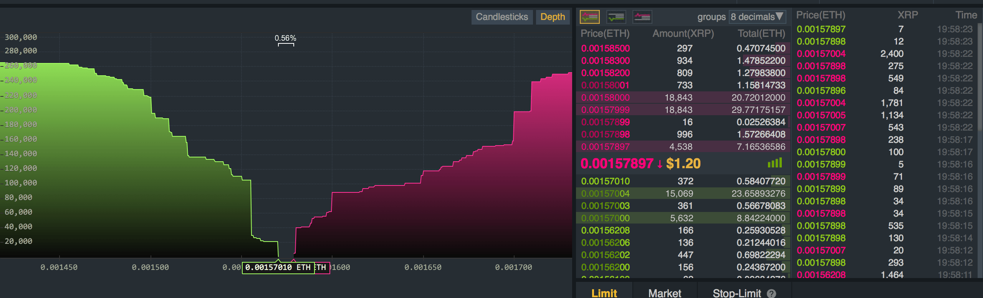The height and width of the screenshot is (298, 983).
Task: Click the Amount(XRP) column header
Action: click(x=683, y=34)
